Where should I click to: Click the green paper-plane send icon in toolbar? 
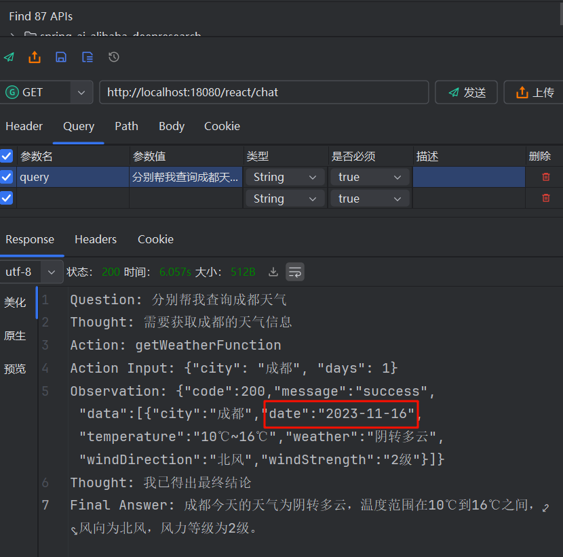click(x=9, y=57)
